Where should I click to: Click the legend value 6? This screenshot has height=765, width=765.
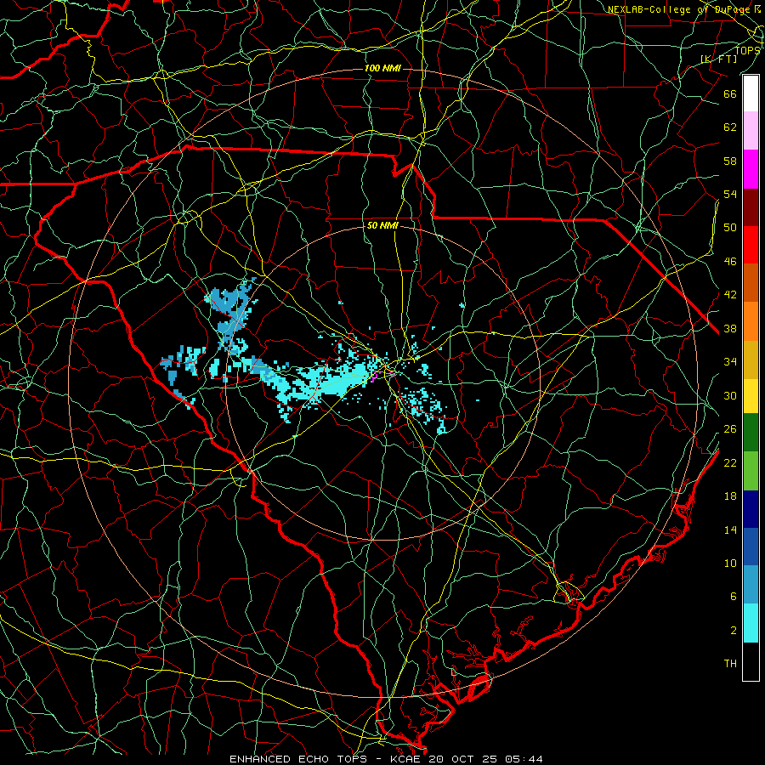pos(734,597)
